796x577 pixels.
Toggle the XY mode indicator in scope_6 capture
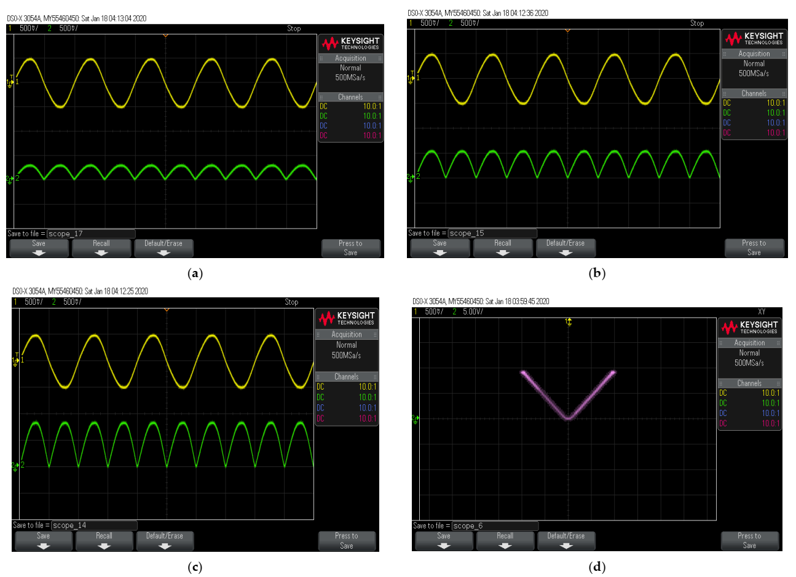click(x=762, y=312)
